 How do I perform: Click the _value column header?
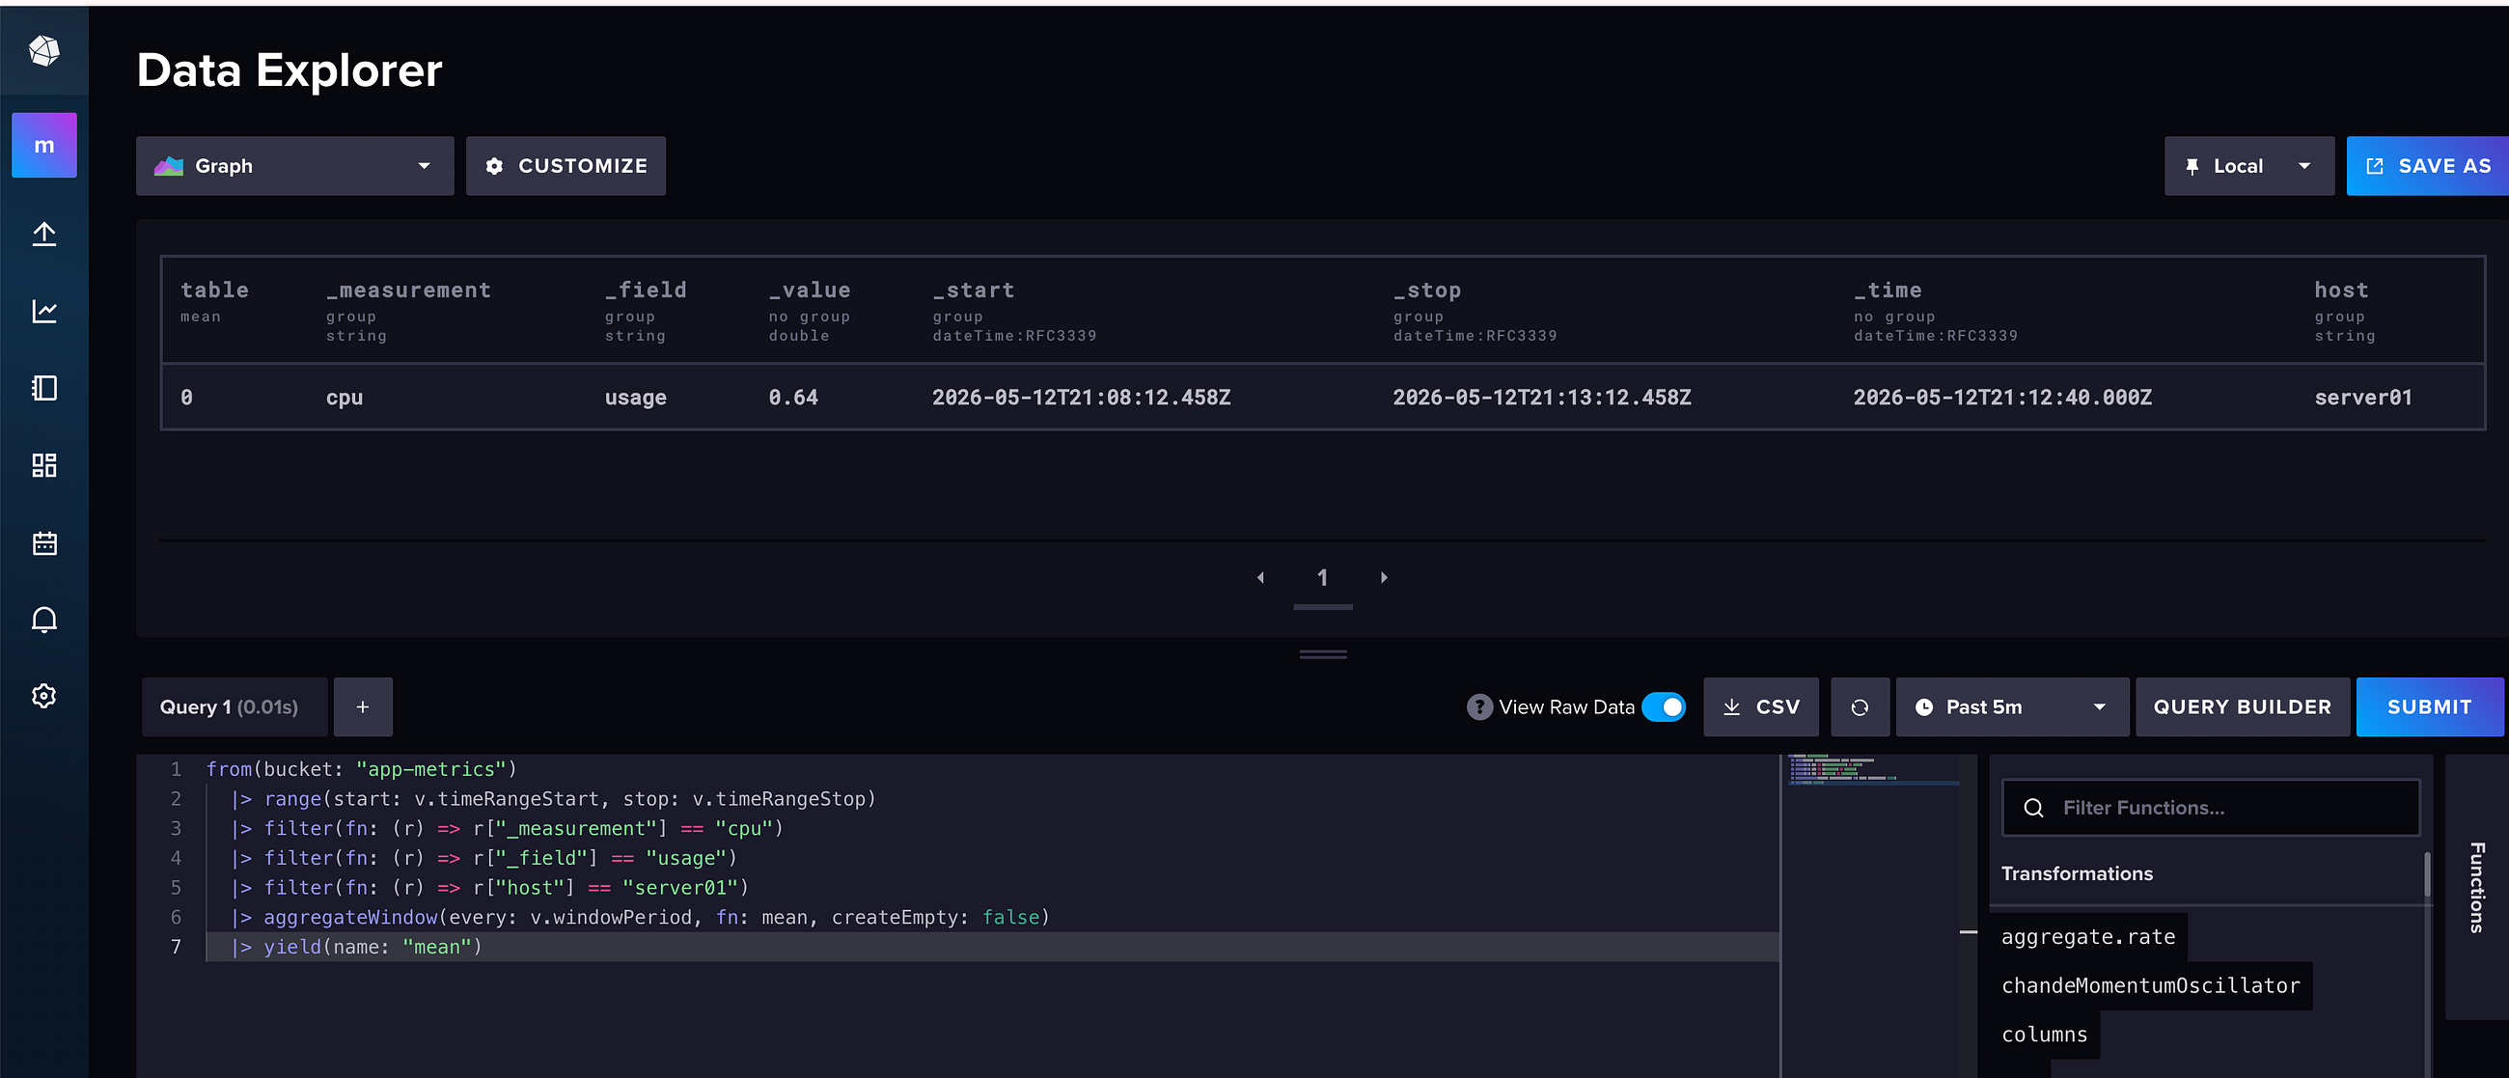[810, 290]
